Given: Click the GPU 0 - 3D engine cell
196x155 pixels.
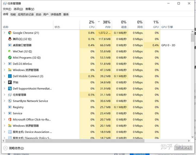Looking at the screenshot, I should click(168, 45).
